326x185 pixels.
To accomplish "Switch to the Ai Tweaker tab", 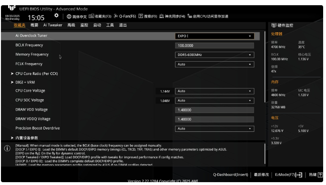I will (x=52, y=25).
